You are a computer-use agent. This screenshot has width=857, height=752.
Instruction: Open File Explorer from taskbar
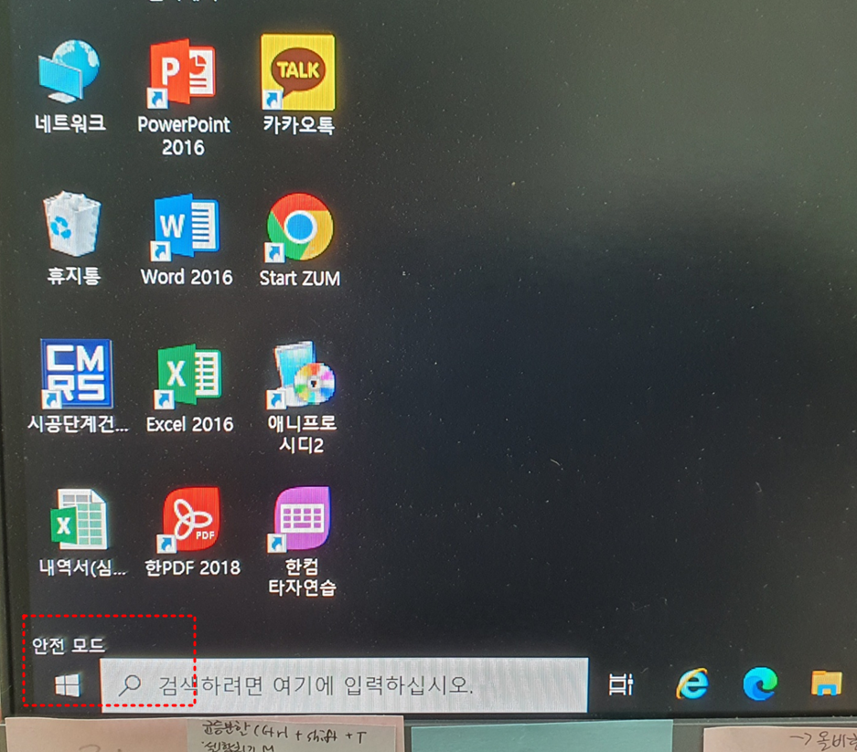coord(827,683)
